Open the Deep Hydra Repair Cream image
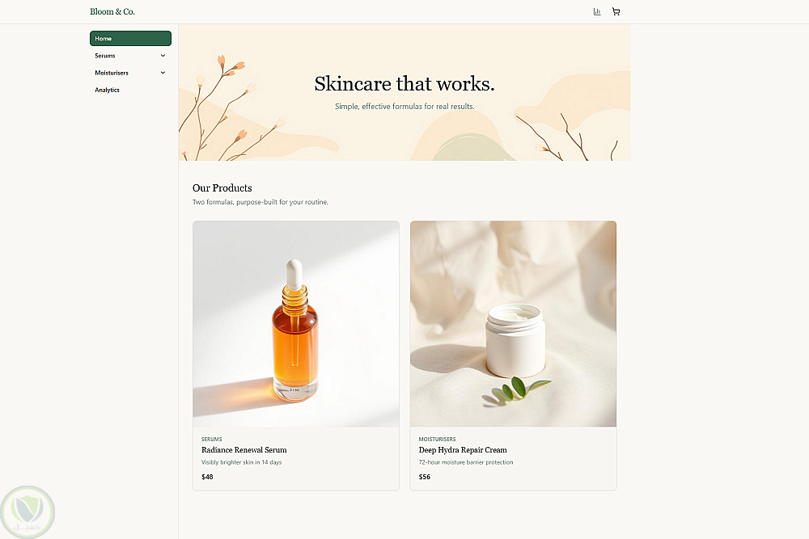The image size is (809, 539). click(x=514, y=323)
